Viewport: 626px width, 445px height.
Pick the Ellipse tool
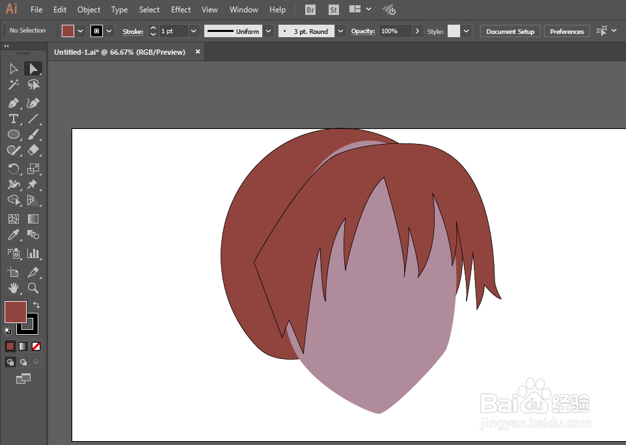pos(13,134)
